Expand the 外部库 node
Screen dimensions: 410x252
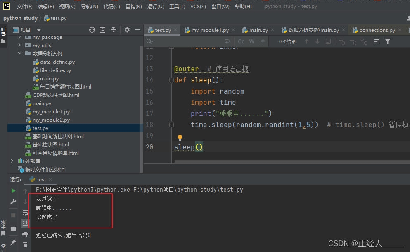tap(13, 161)
